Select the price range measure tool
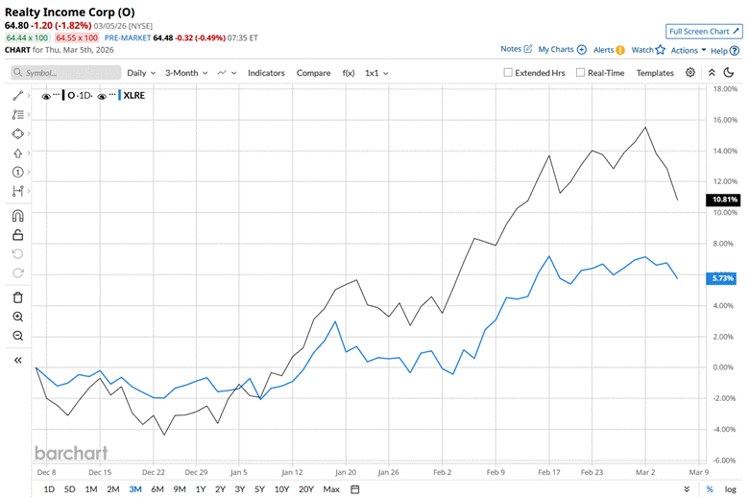749x497 pixels. coord(17,191)
